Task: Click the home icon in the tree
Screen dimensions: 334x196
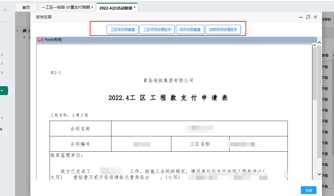Action: 25,31
